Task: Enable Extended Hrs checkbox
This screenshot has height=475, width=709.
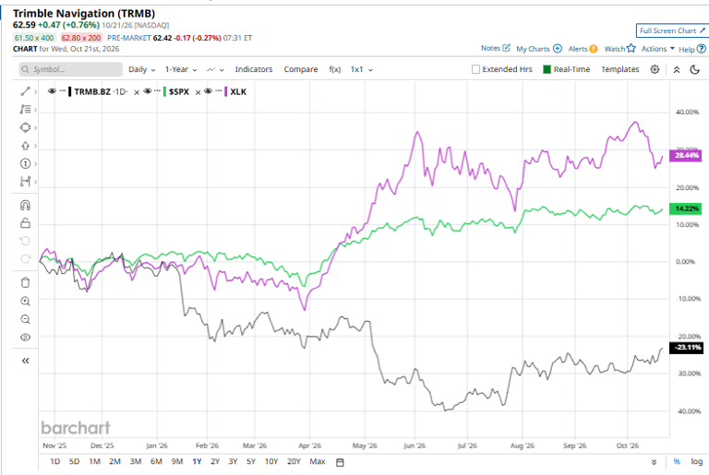Action: pos(475,69)
